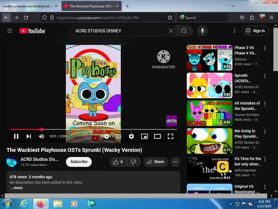Viewport: 278px width, 209px height.
Task: Open the Firefox hamburger application menu
Action: pos(271,18)
